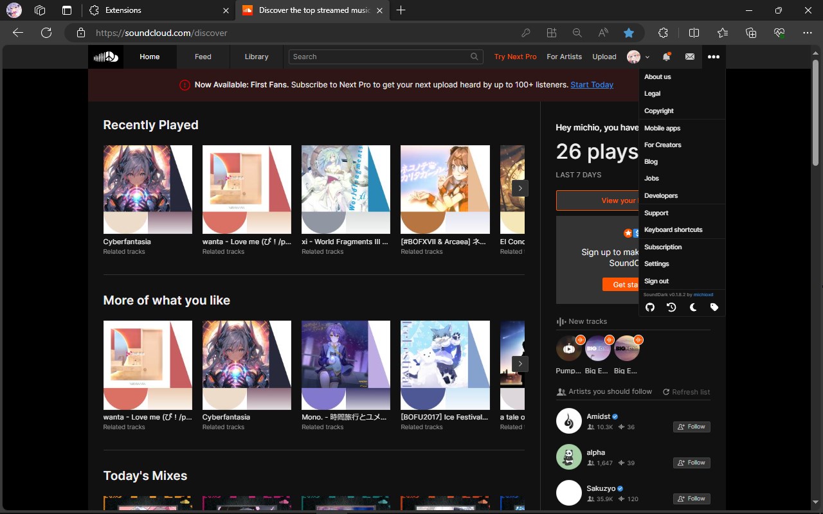823x514 pixels.
Task: Toggle SoundDark dark mode moon icon
Action: [x=693, y=307]
